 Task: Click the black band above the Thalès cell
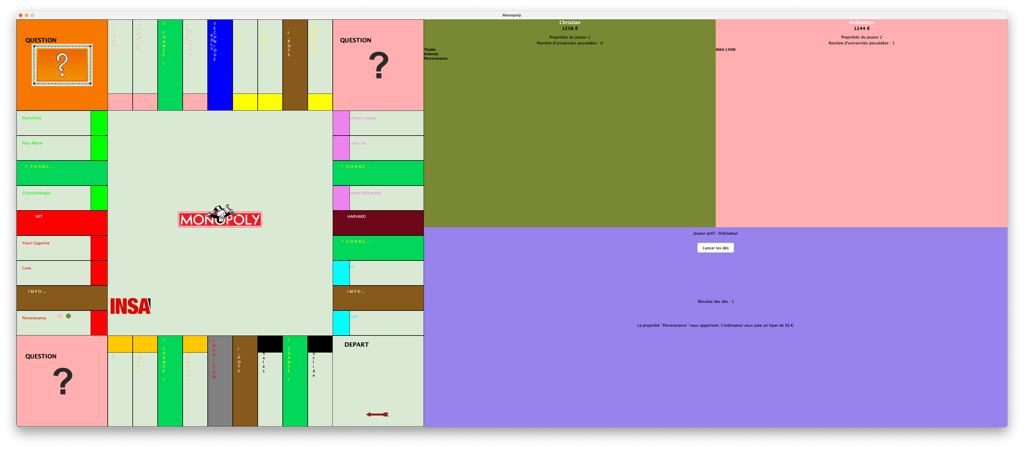point(270,344)
